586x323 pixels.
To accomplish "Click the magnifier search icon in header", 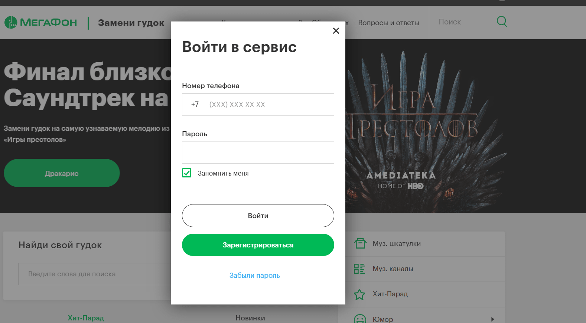I will [x=501, y=21].
